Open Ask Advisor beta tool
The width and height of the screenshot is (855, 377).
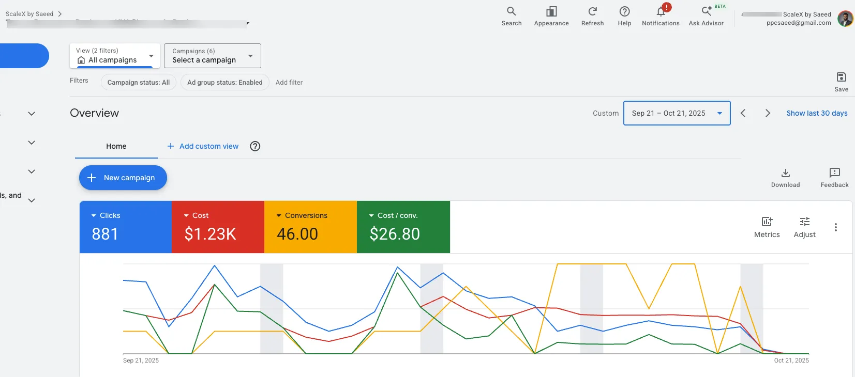tap(706, 16)
